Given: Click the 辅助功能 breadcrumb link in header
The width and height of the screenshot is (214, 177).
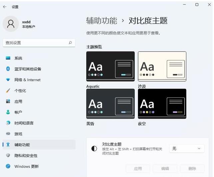Looking at the screenshot, I should click(102, 21).
